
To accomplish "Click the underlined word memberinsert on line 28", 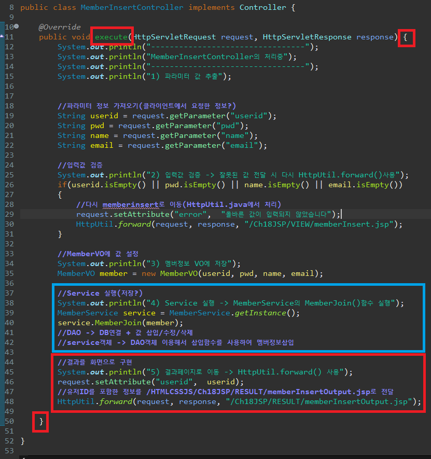I will click(130, 205).
